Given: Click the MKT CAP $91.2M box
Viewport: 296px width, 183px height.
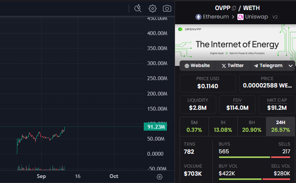Looking at the screenshot, I should pyautogui.click(x=277, y=104).
